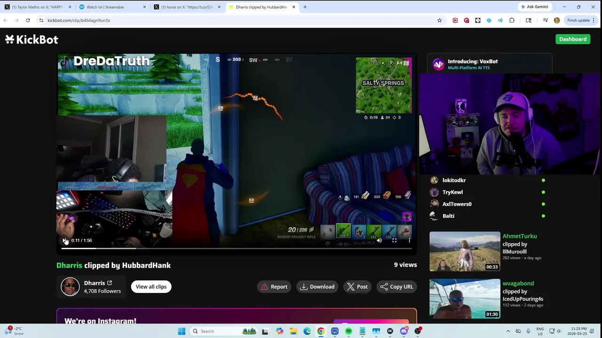Click the Finish update button
The width and height of the screenshot is (602, 338).
[x=578, y=20]
